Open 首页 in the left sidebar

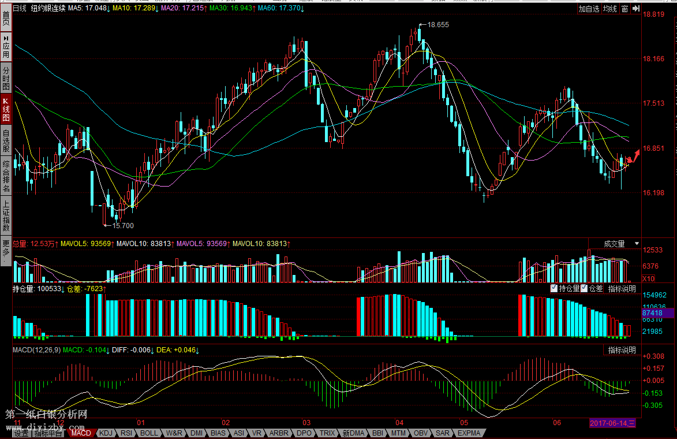(x=6, y=18)
